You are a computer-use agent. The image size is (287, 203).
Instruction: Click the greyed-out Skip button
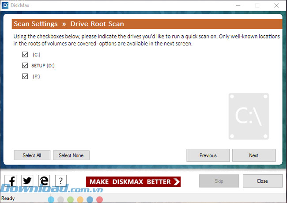[219, 181]
